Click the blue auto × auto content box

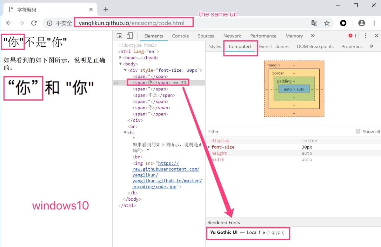[294, 89]
